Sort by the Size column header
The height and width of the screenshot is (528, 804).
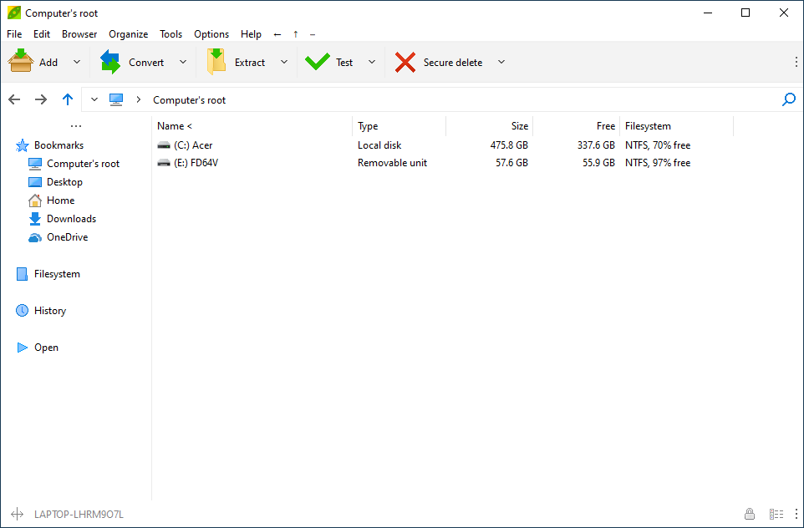click(490, 126)
